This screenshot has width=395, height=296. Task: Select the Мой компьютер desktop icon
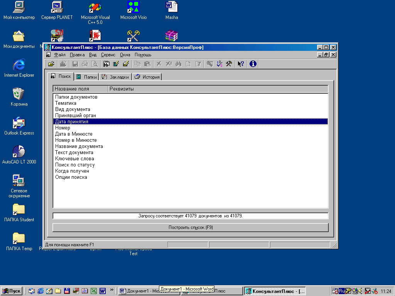19,10
